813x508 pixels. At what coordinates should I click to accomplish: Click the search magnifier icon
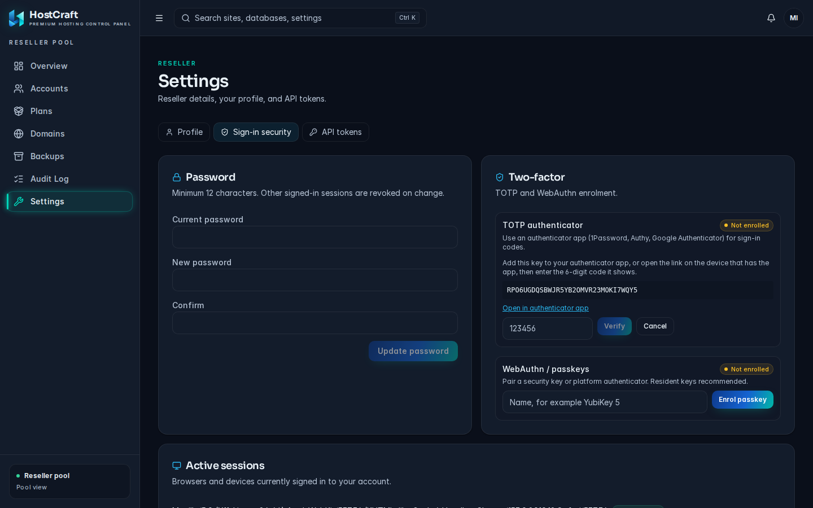186,18
